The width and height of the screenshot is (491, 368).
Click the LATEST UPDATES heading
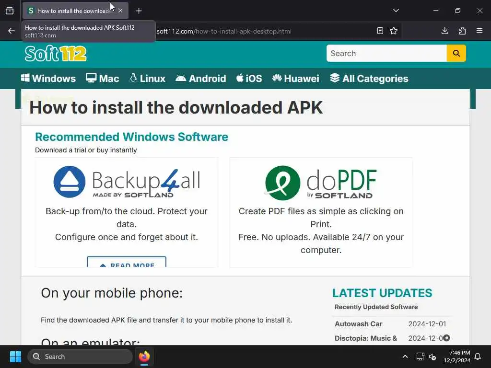(x=382, y=293)
